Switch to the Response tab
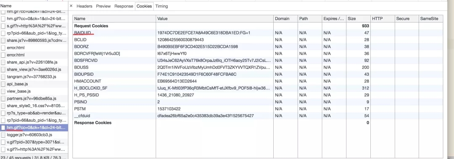This screenshot has height=159, width=454. (x=124, y=6)
